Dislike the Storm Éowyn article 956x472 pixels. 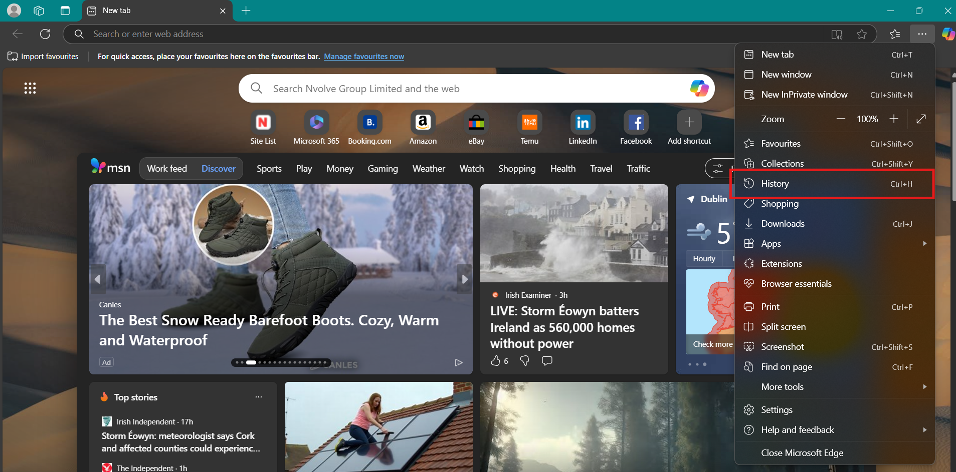(524, 361)
